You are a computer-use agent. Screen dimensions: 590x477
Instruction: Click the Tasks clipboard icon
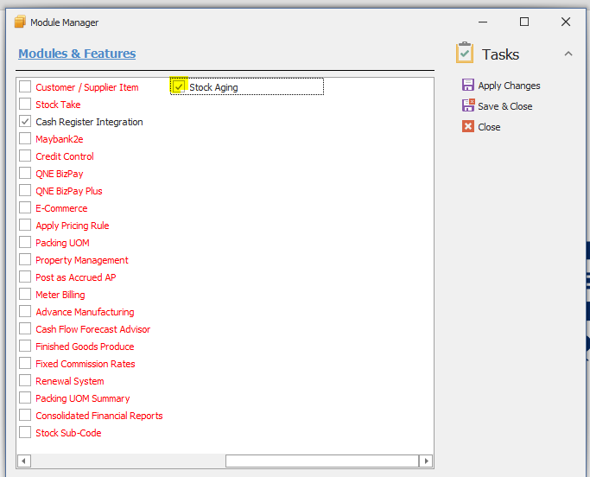tap(465, 53)
